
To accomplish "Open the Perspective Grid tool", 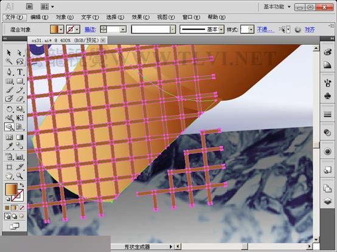I will (19, 127).
